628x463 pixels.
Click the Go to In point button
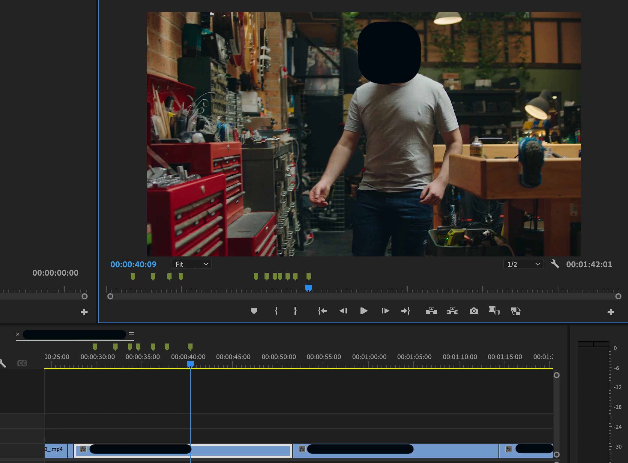pyautogui.click(x=322, y=311)
